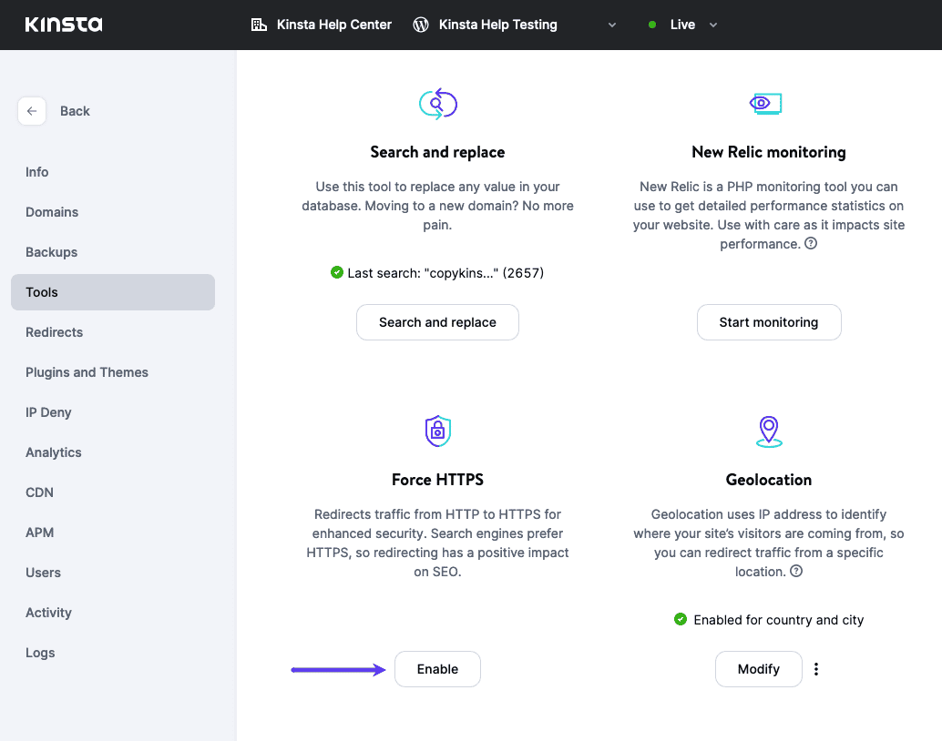The image size is (942, 741).
Task: Click the New Relic monitoring eye icon
Action: (768, 103)
